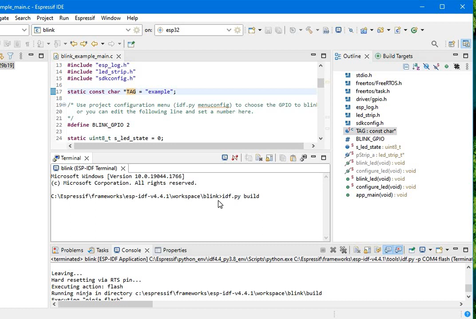Open a new terminal via the monitor toolbar icon

point(338,30)
